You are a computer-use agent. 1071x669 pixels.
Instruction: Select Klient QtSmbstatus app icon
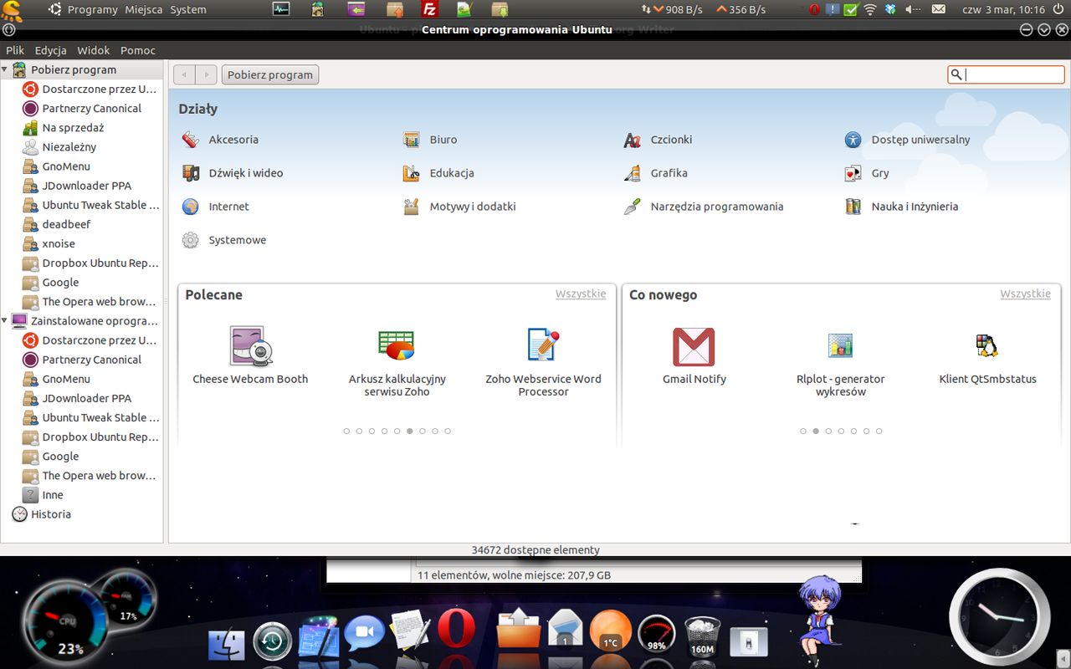pyautogui.click(x=987, y=345)
